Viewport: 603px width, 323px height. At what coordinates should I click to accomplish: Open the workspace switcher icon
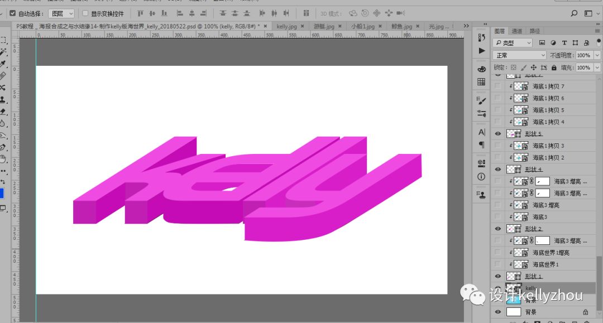[588, 13]
